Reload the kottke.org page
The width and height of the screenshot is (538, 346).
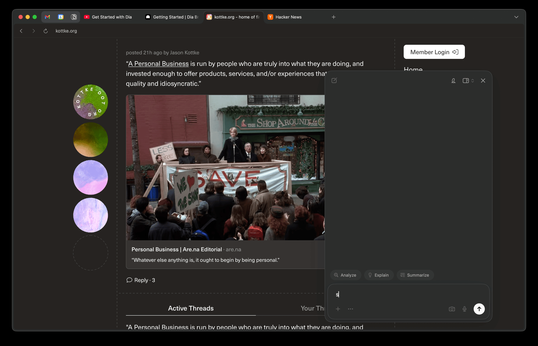pyautogui.click(x=45, y=31)
